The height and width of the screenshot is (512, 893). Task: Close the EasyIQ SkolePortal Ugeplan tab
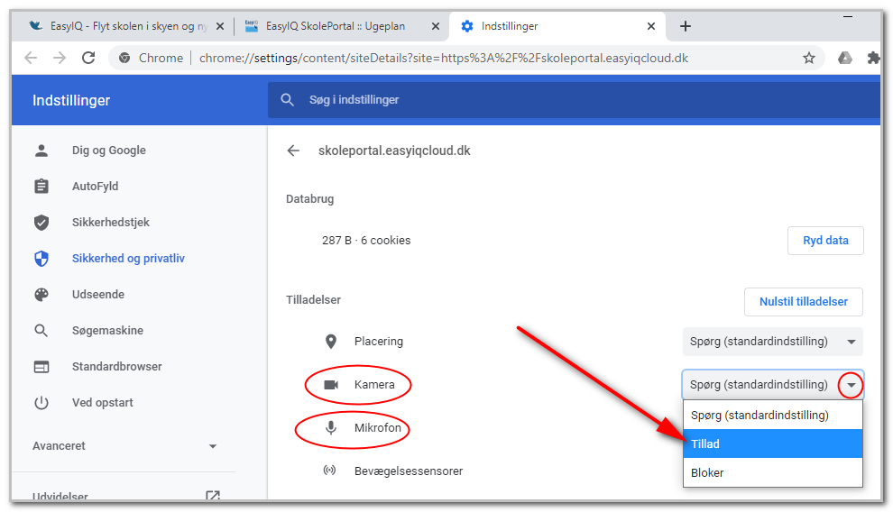(x=435, y=26)
